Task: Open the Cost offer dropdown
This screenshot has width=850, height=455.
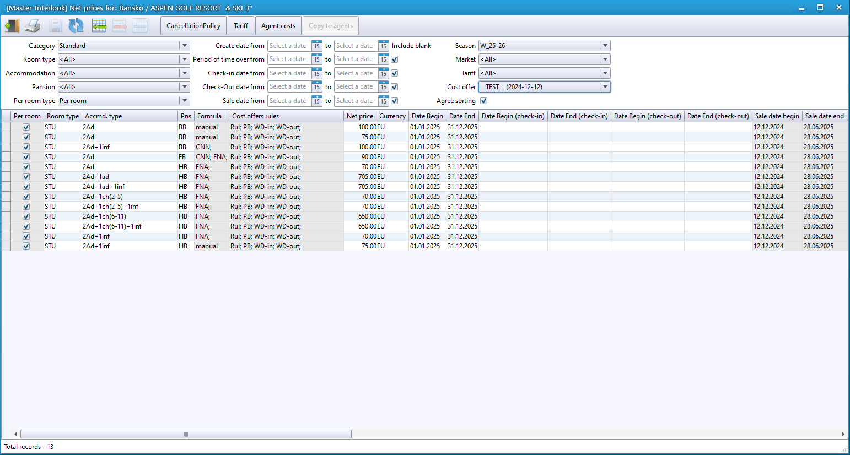Action: (605, 87)
